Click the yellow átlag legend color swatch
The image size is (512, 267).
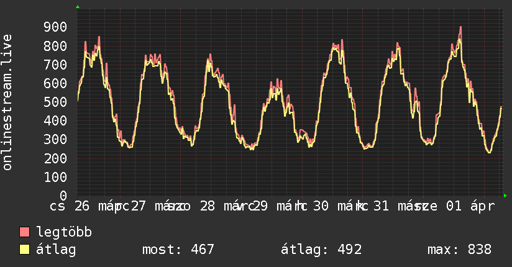pyautogui.click(x=24, y=250)
